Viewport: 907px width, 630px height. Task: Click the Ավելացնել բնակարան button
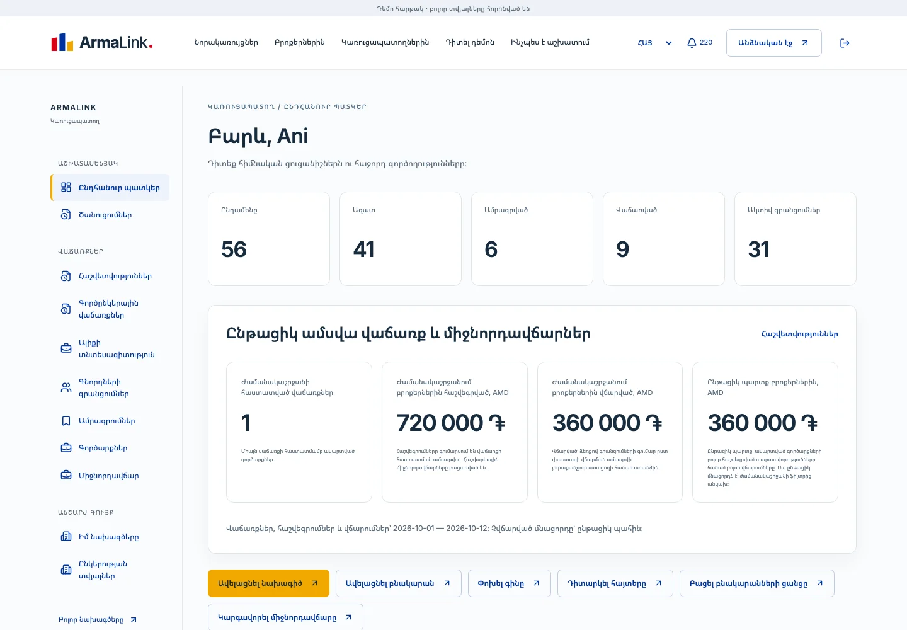pyautogui.click(x=399, y=583)
